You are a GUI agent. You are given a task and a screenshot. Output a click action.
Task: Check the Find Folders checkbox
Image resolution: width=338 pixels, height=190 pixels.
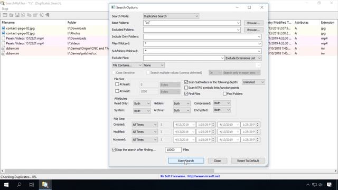(224, 94)
